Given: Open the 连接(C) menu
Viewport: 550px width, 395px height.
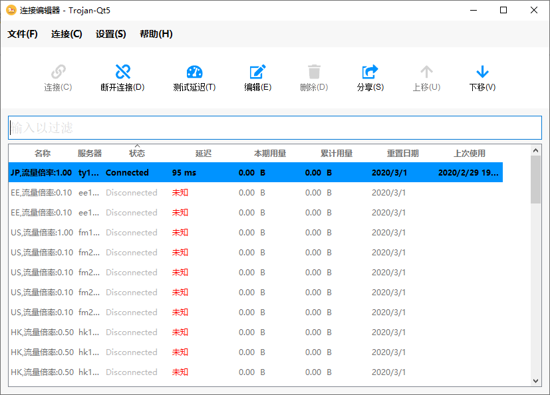Looking at the screenshot, I should point(66,33).
